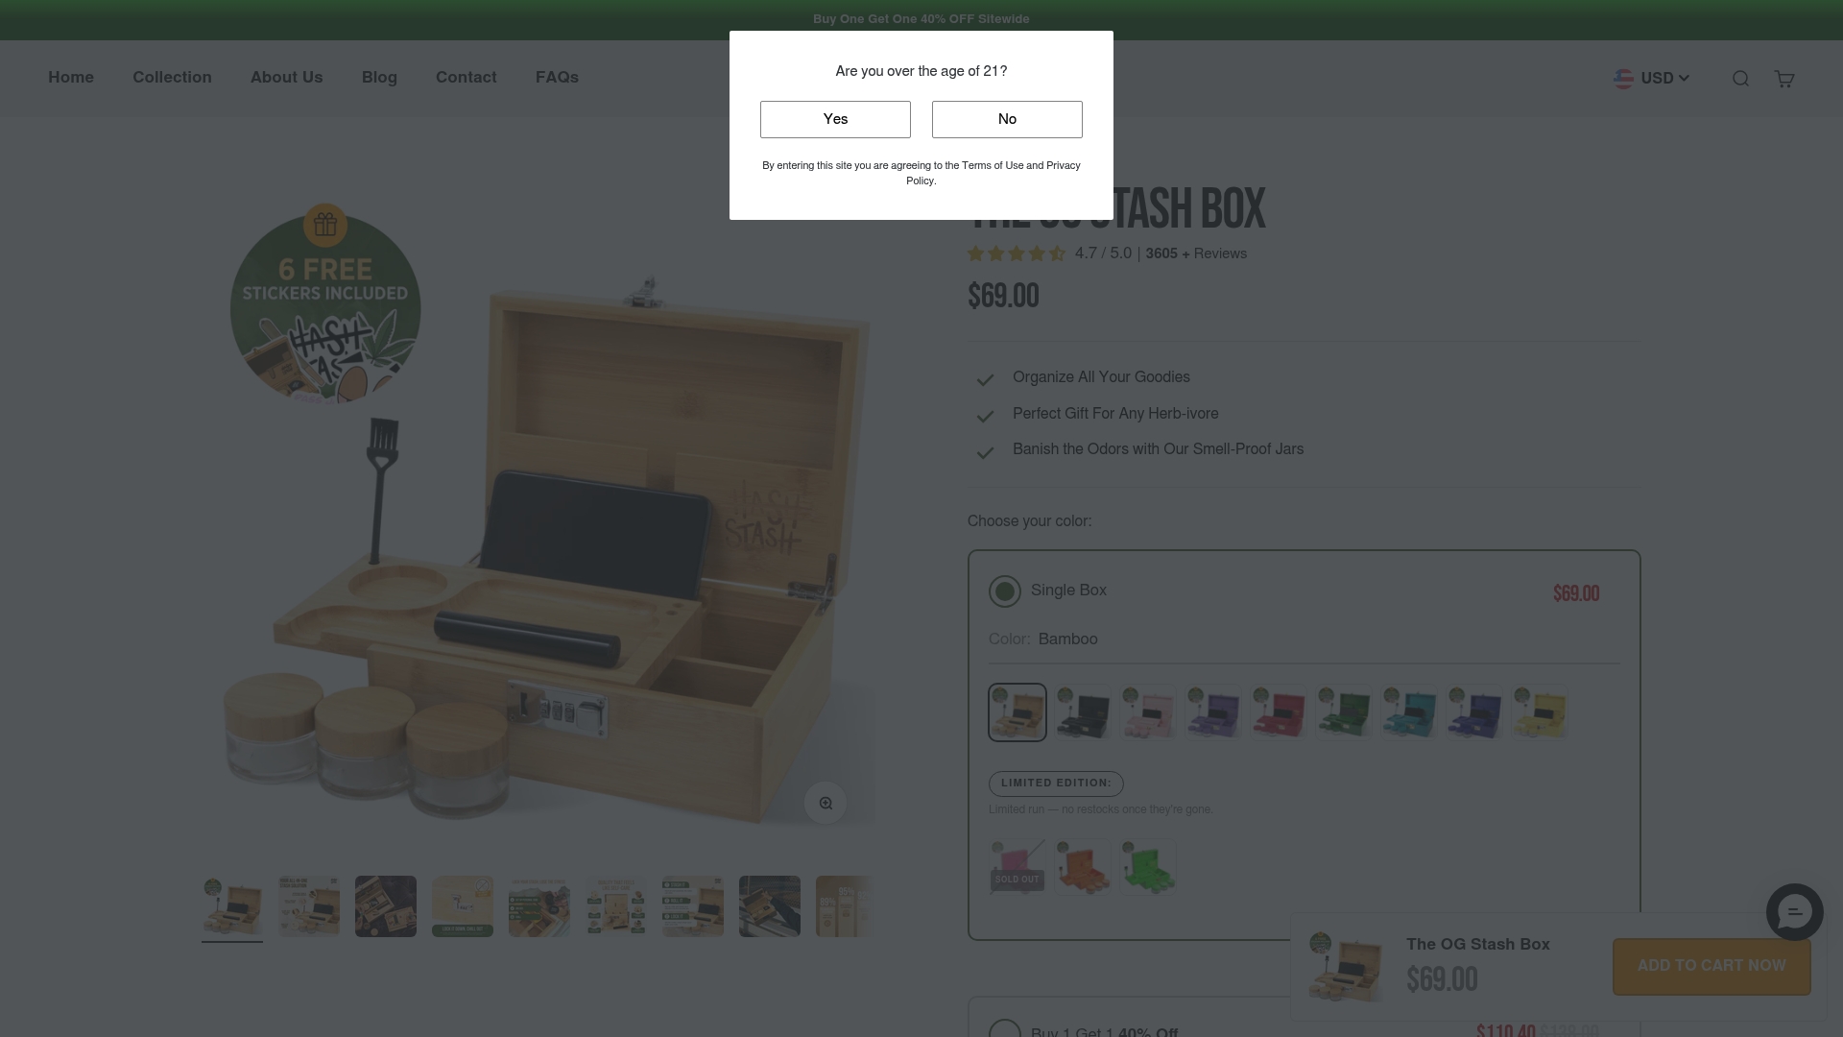Select the third dark gallery thumbnail

point(386,906)
